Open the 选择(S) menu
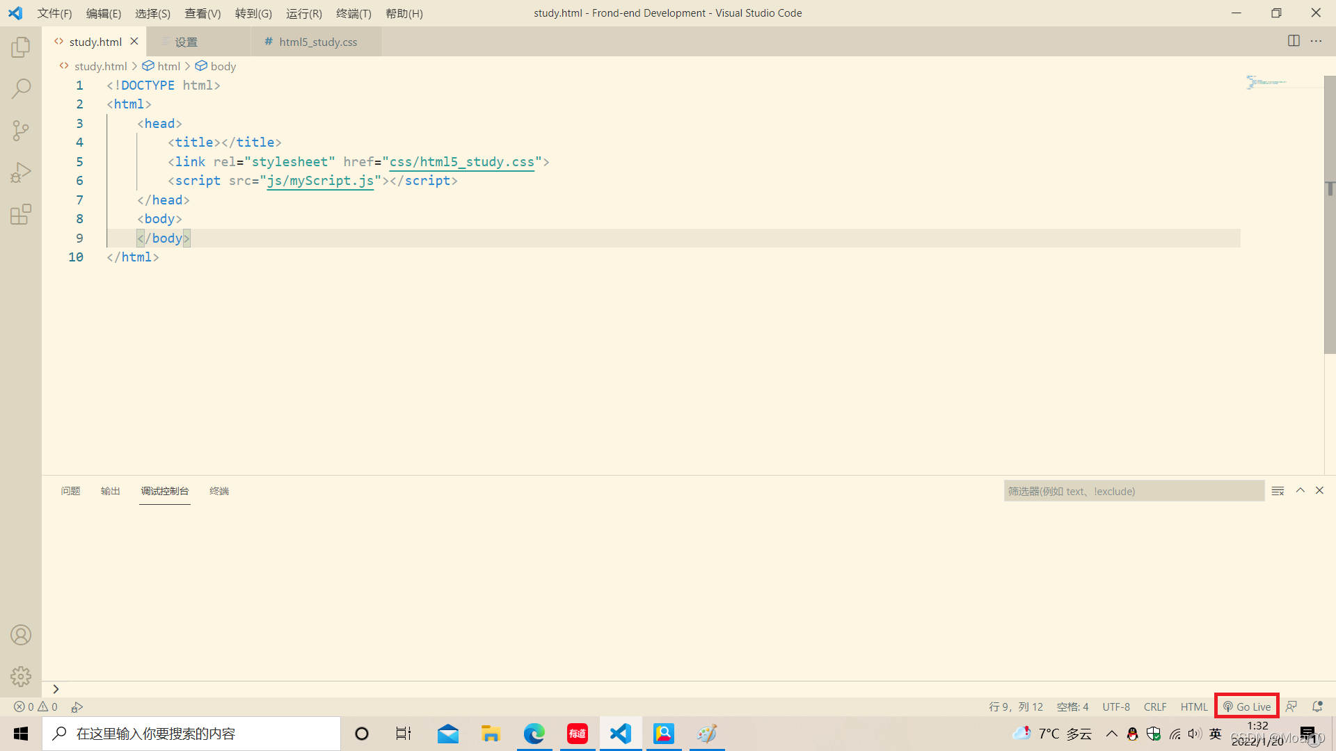Screen dimensions: 1336x751 pyautogui.click(x=152, y=13)
